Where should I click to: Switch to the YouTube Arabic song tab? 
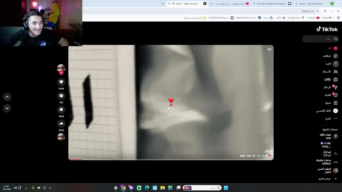click(x=230, y=4)
